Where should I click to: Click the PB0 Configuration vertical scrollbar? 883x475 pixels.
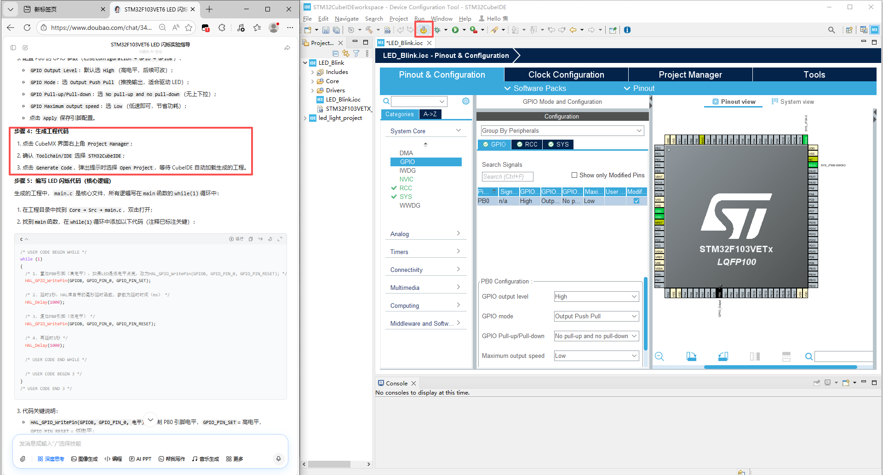(x=646, y=314)
